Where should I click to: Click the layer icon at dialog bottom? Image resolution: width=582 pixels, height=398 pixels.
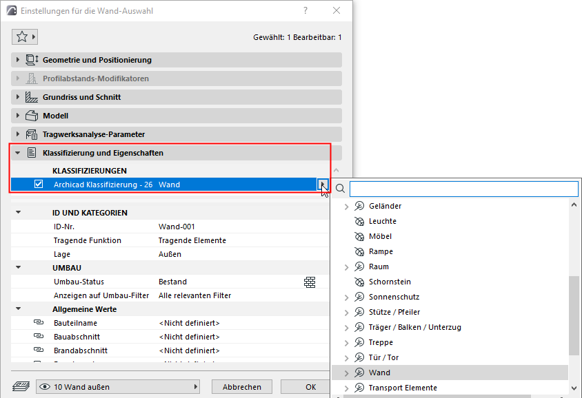[21, 386]
